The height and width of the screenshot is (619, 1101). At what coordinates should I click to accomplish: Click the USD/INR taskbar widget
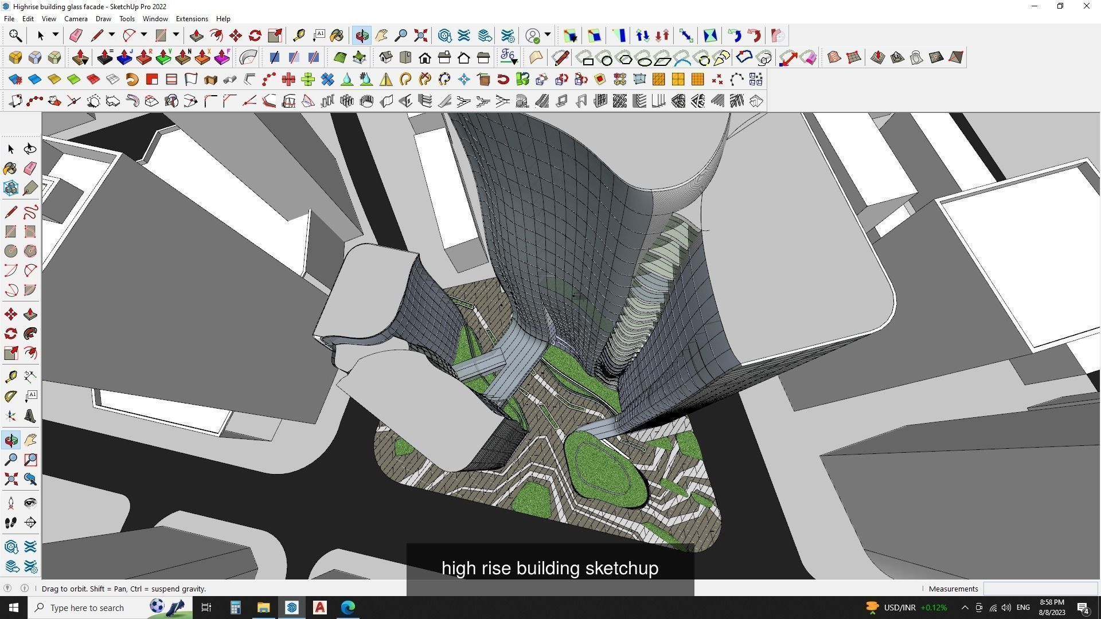click(x=907, y=608)
